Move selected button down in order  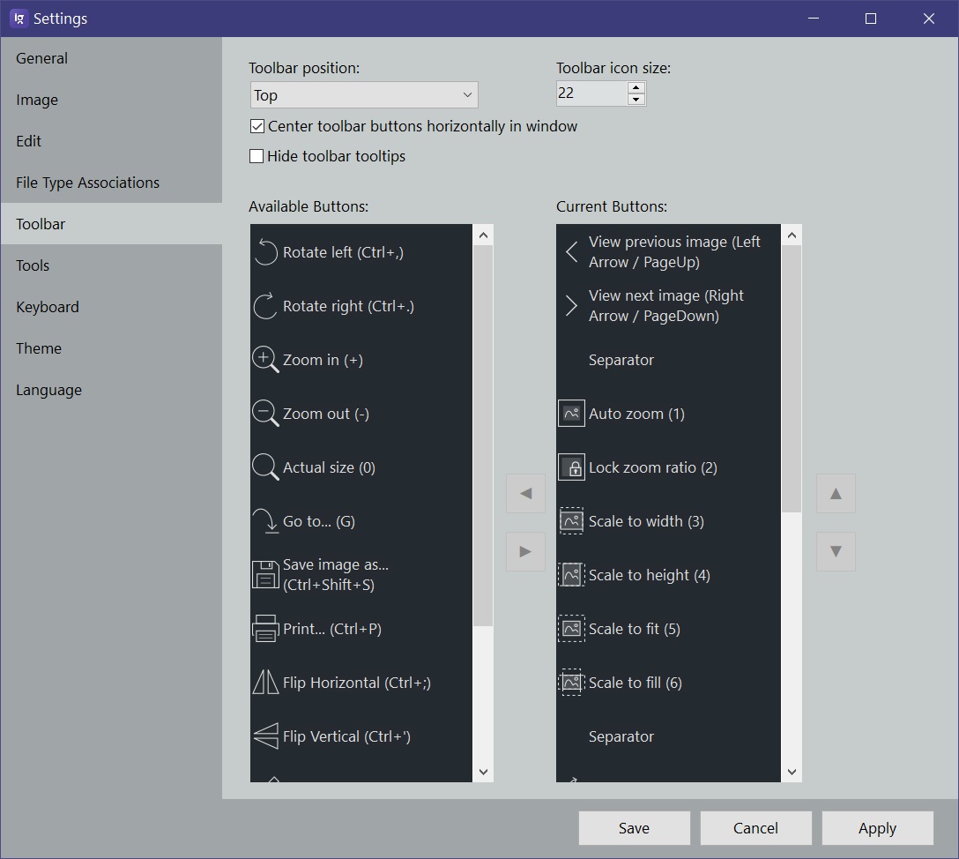tap(836, 551)
